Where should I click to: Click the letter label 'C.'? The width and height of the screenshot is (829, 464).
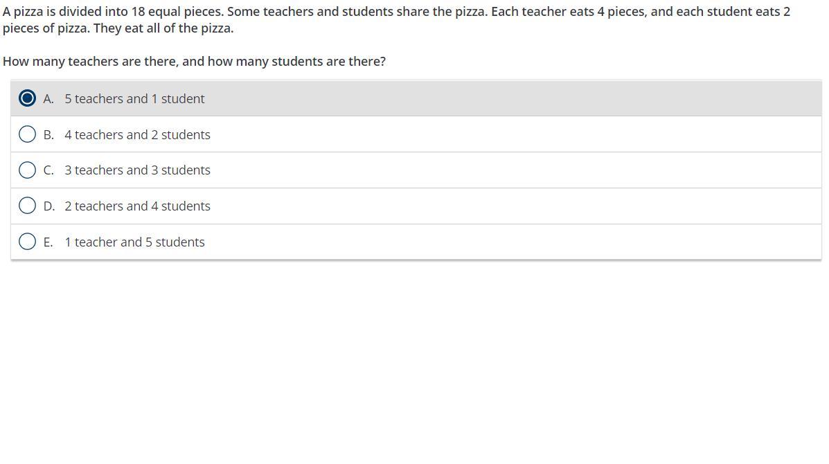pos(48,170)
